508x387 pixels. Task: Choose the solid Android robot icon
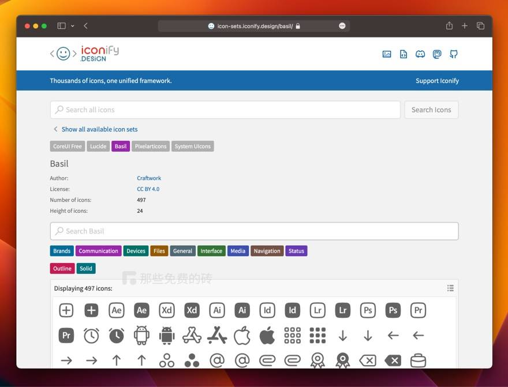pos(167,335)
